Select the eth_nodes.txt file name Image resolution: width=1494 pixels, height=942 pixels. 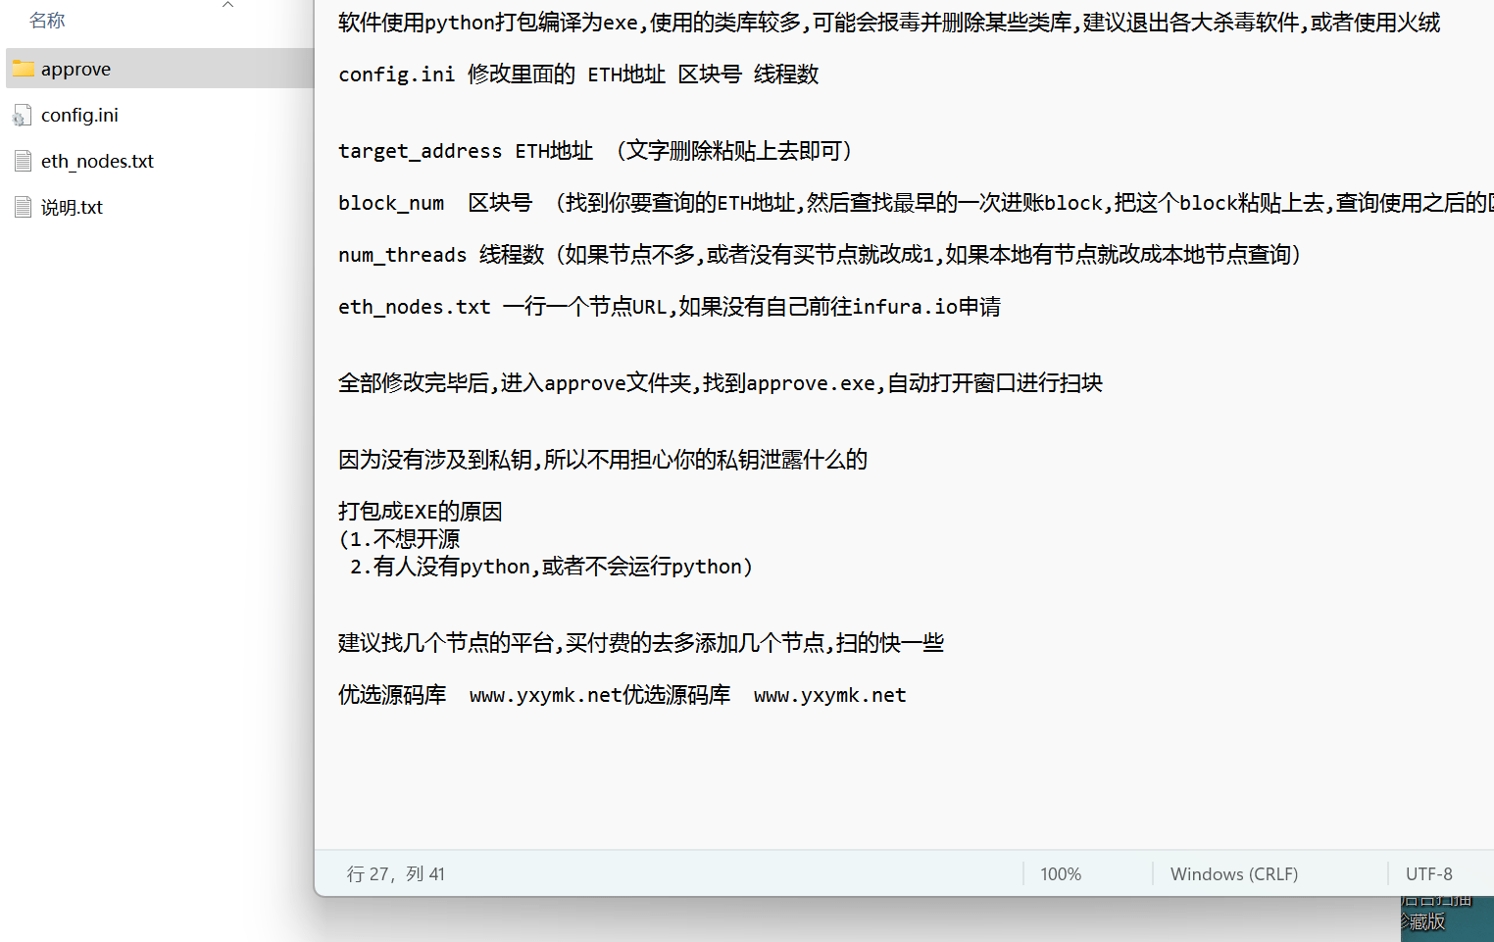click(x=97, y=162)
